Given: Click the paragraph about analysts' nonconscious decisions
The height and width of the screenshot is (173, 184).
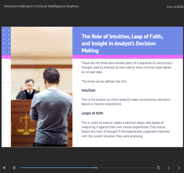Looking at the screenshot, I should click(126, 102).
